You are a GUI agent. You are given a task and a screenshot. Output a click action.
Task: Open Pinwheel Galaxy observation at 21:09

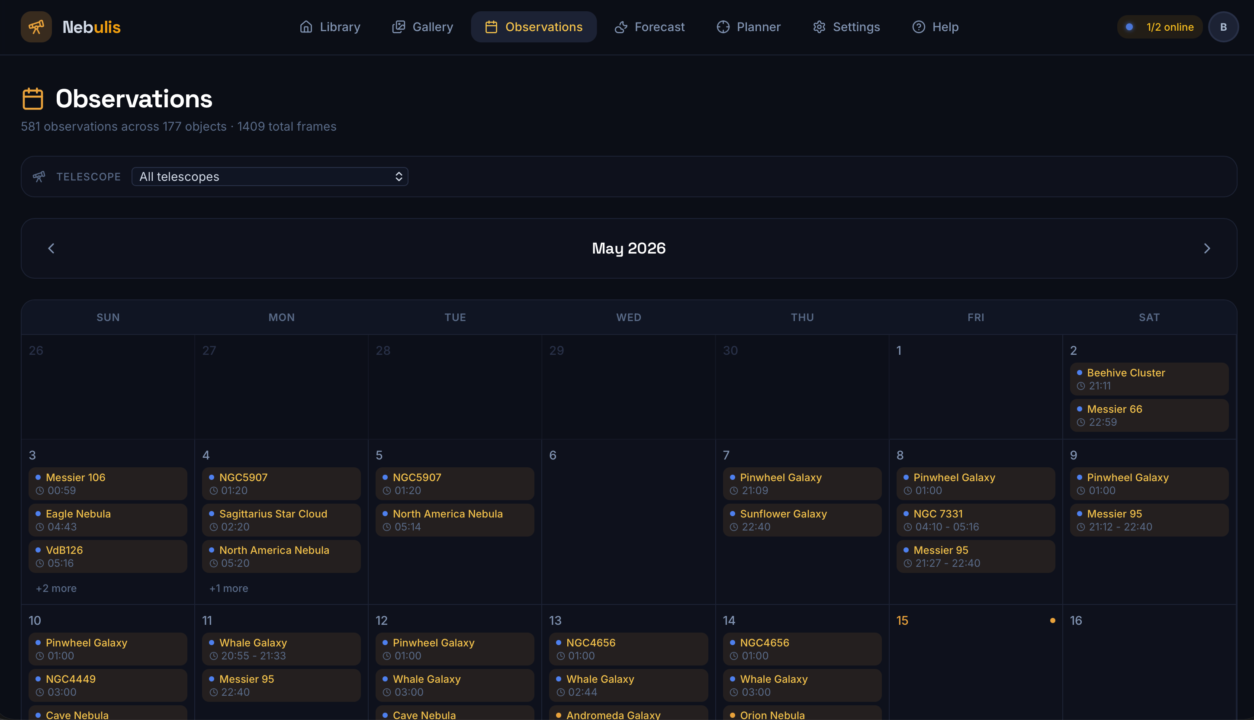802,484
